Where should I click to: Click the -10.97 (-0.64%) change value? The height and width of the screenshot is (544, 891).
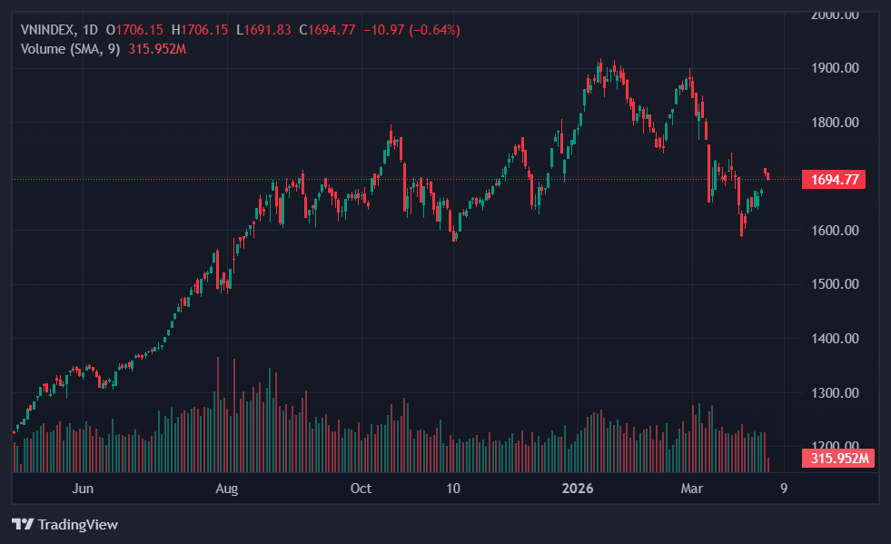411,30
